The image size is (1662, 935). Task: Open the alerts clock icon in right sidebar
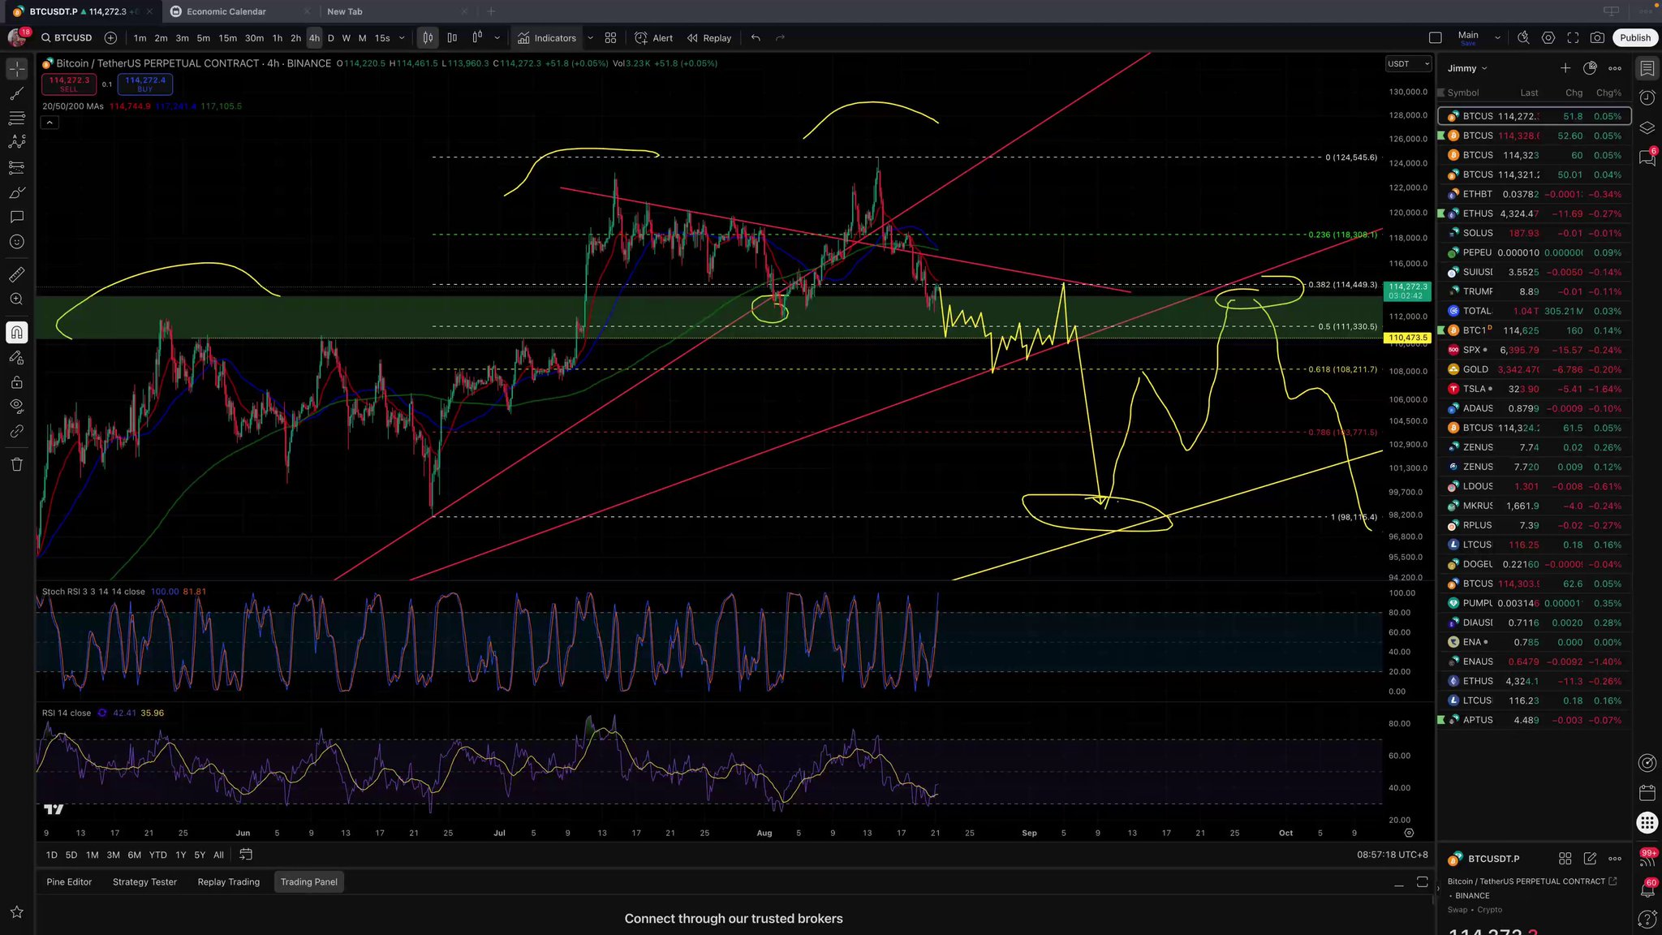tap(1647, 98)
